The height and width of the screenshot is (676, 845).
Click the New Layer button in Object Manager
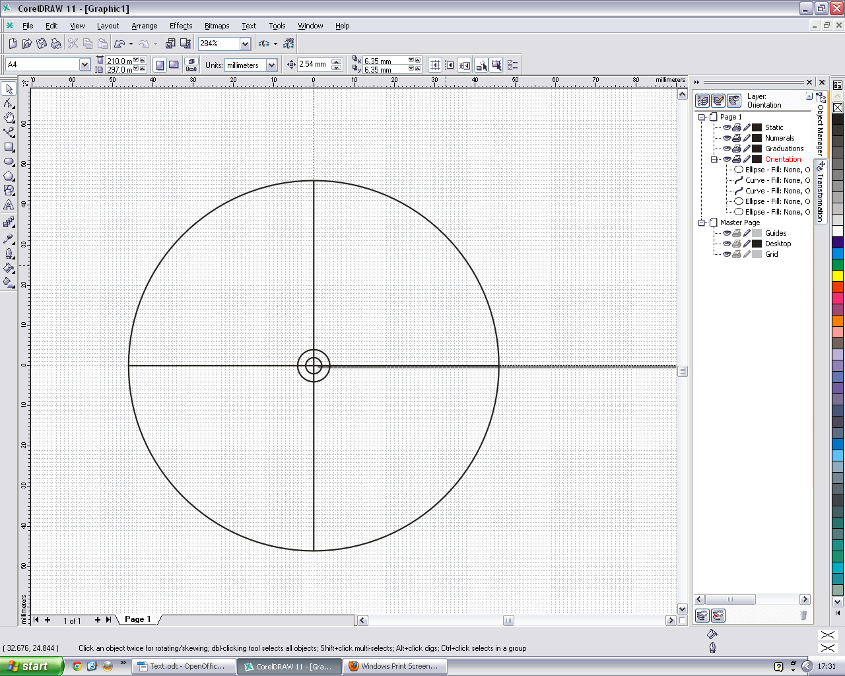click(702, 615)
